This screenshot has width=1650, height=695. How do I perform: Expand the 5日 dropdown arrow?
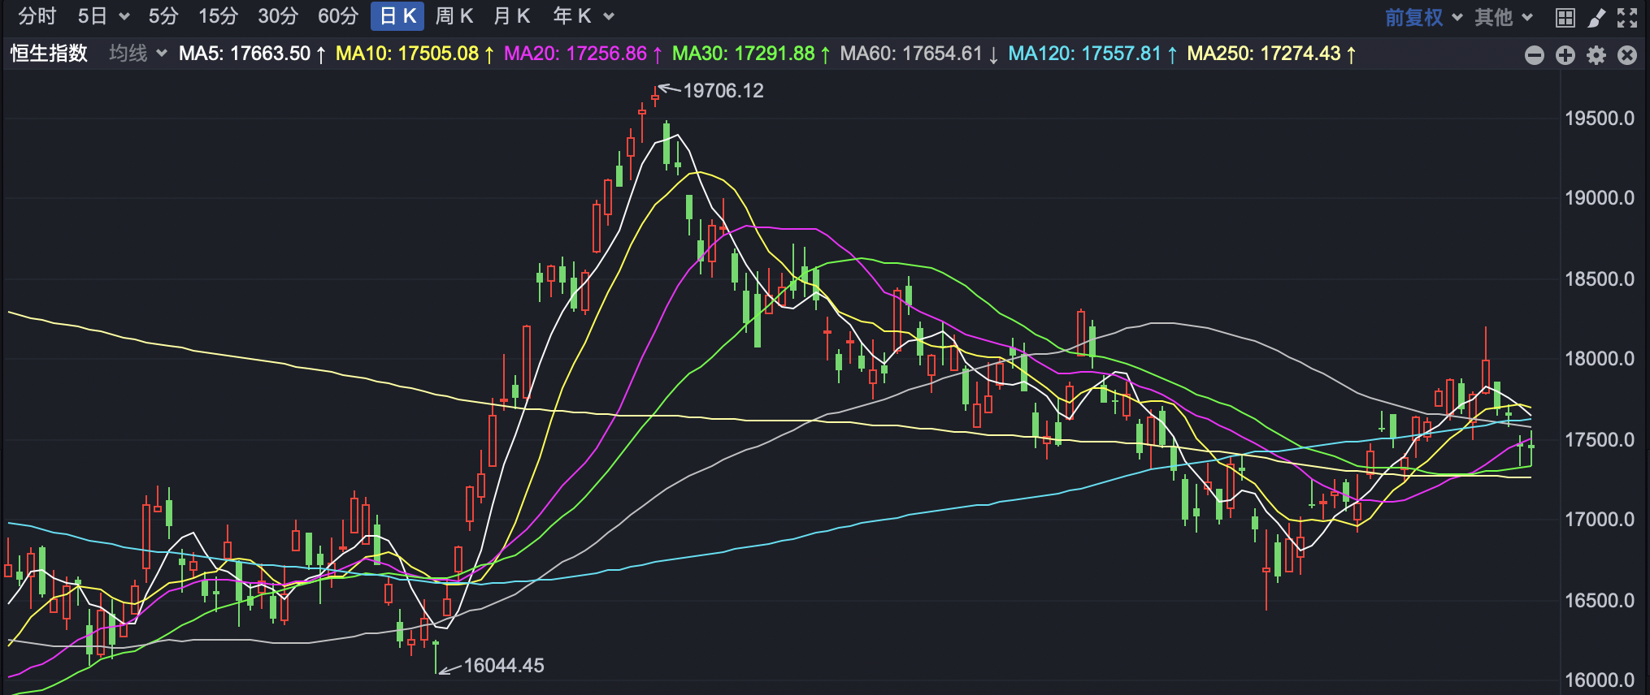[124, 16]
